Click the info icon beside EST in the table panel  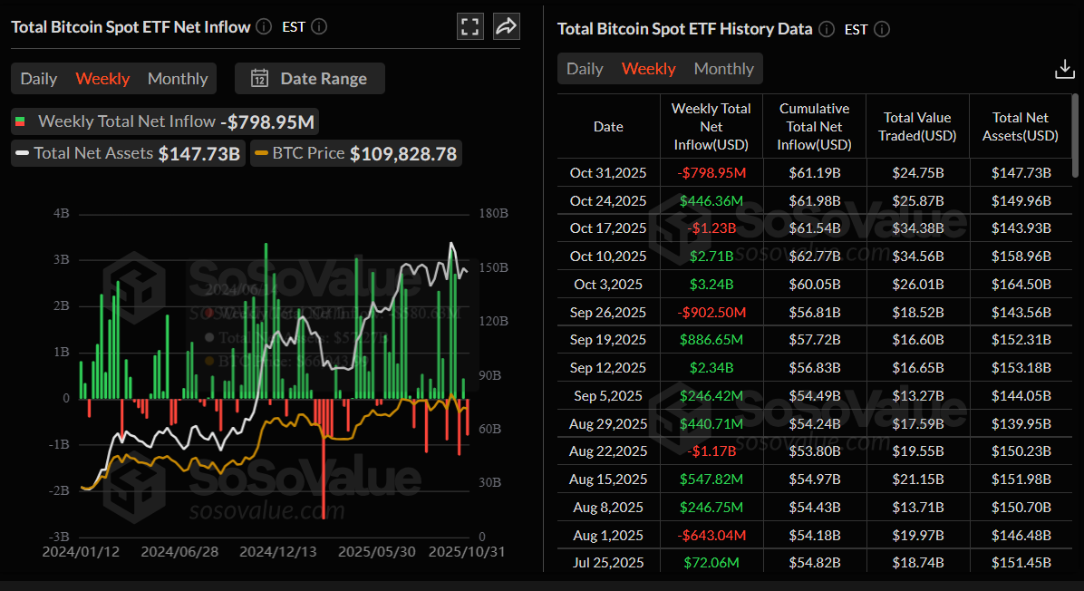pos(880,29)
